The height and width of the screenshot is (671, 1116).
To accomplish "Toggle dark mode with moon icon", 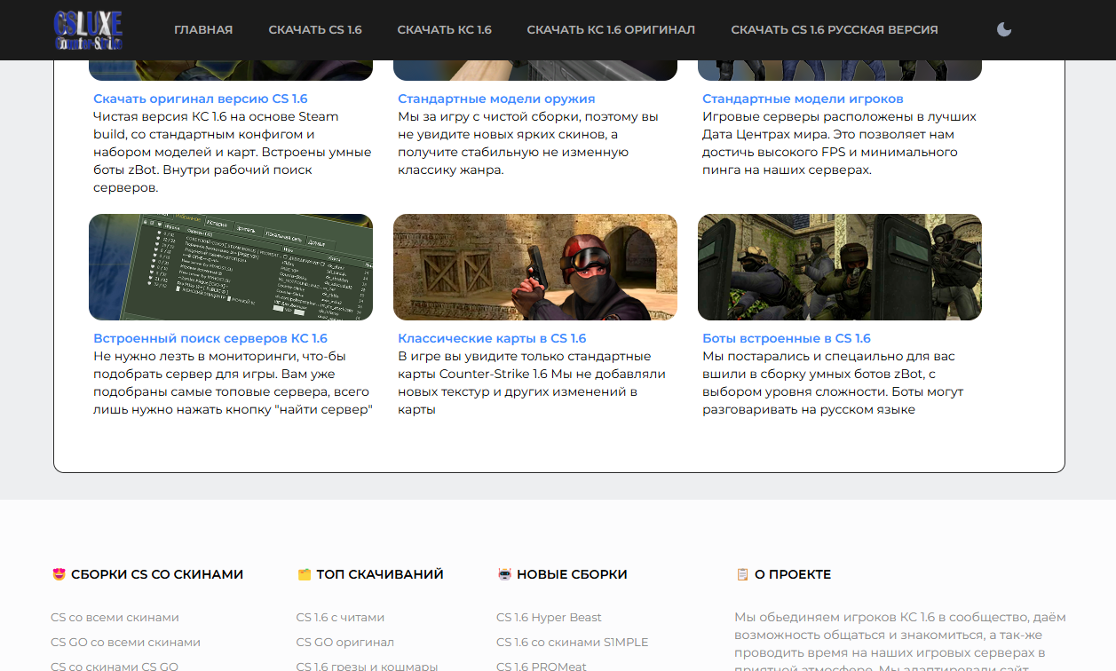I will click(1003, 30).
